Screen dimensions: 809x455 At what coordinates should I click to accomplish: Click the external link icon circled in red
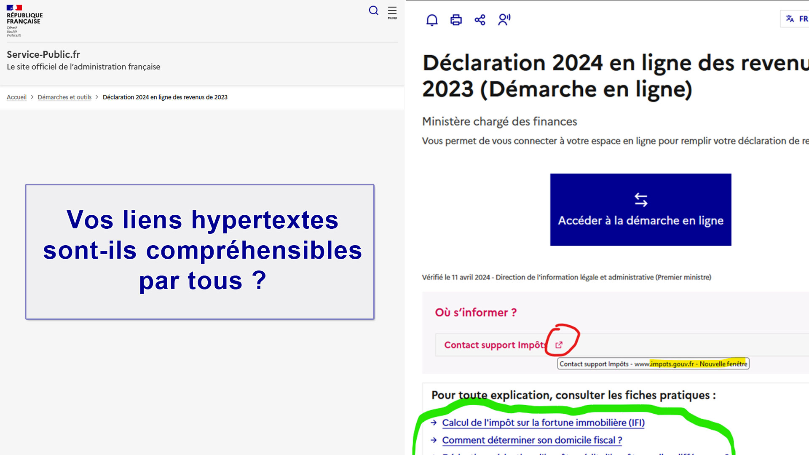click(559, 345)
